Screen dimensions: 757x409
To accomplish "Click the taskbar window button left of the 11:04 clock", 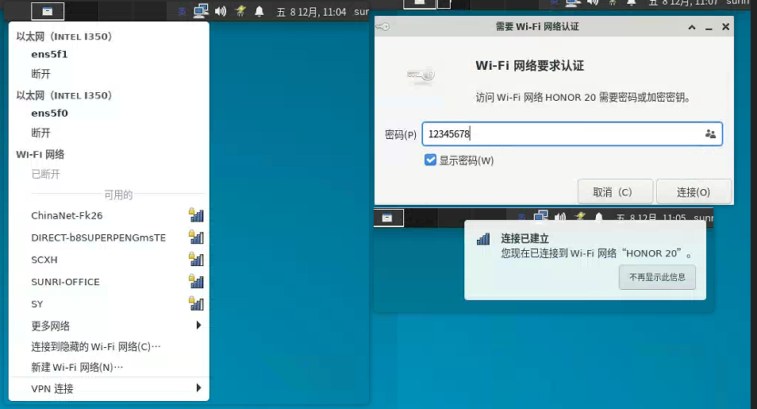I will tap(48, 11).
